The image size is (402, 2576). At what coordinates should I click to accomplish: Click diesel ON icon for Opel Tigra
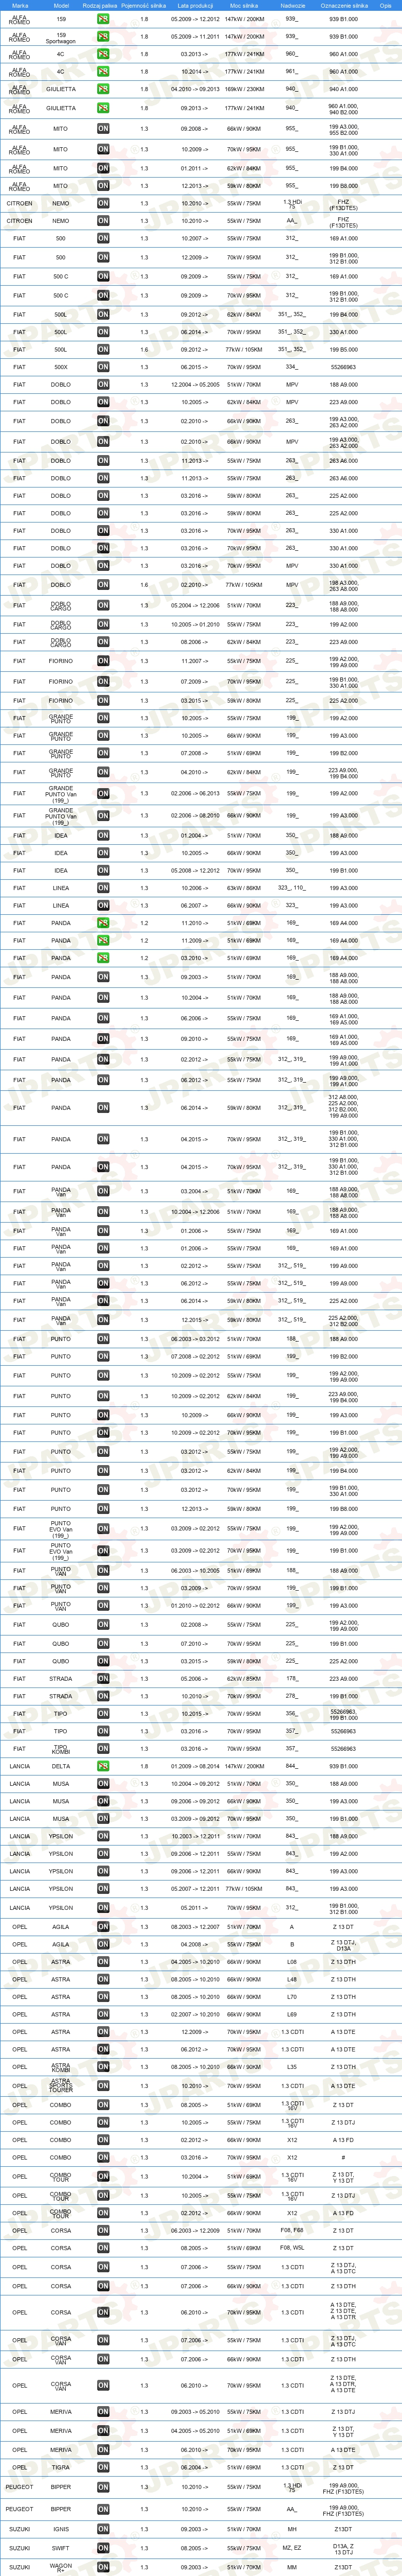point(103,2467)
